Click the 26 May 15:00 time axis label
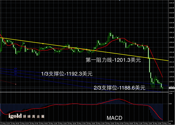175x125 pixels. (157, 123)
